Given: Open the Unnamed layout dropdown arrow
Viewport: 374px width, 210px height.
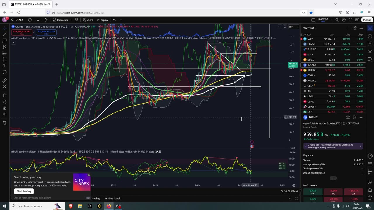Looking at the screenshot, I should (x=330, y=20).
